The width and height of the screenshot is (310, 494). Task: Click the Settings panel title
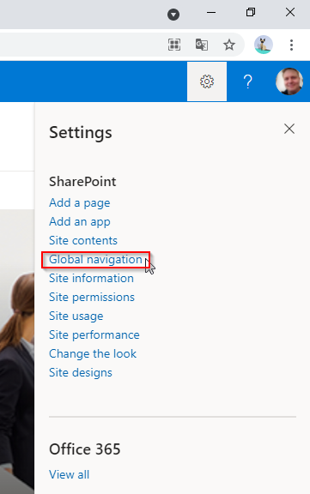click(81, 133)
